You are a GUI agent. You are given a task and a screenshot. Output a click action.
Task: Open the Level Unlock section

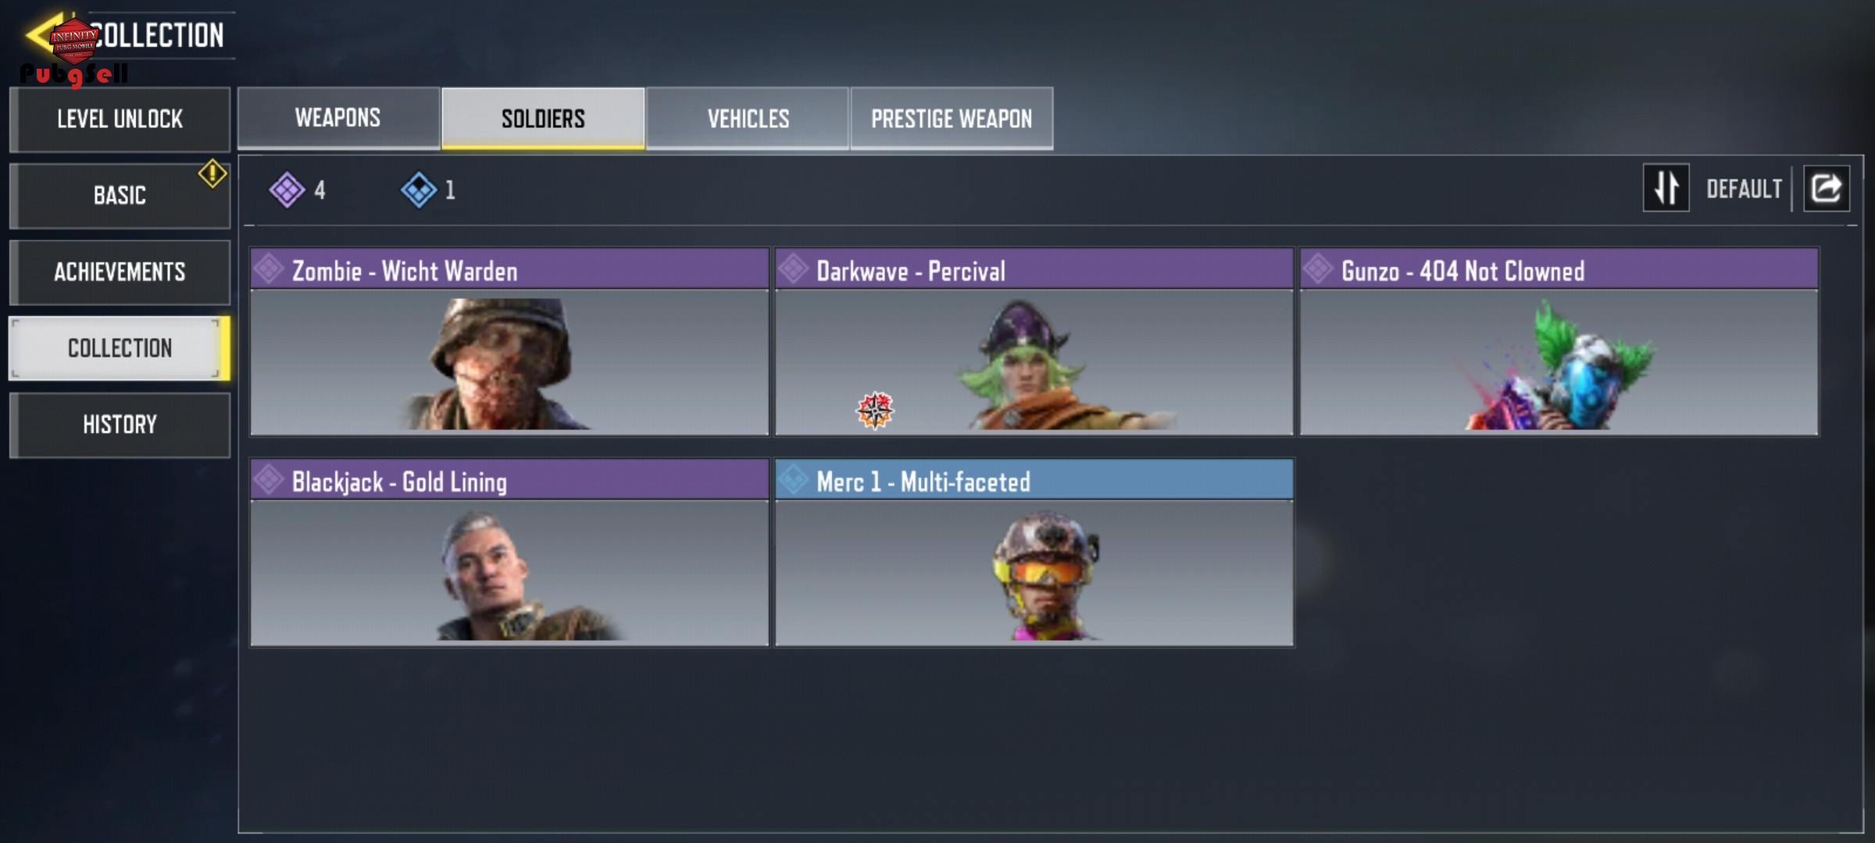tap(120, 119)
